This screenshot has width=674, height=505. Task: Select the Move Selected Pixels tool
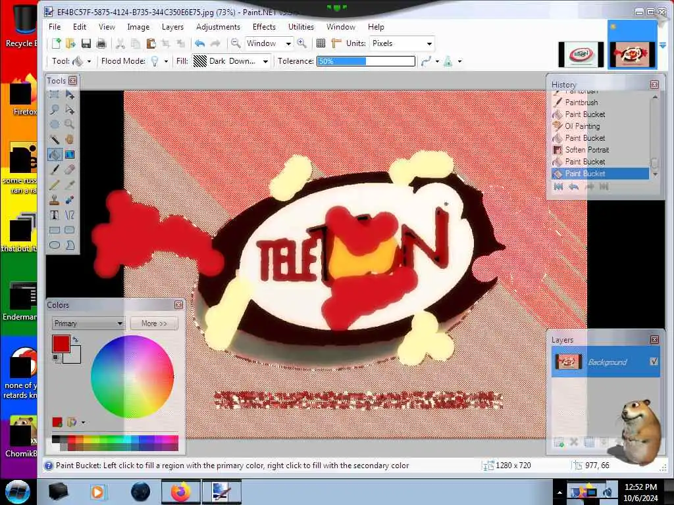[70, 94]
